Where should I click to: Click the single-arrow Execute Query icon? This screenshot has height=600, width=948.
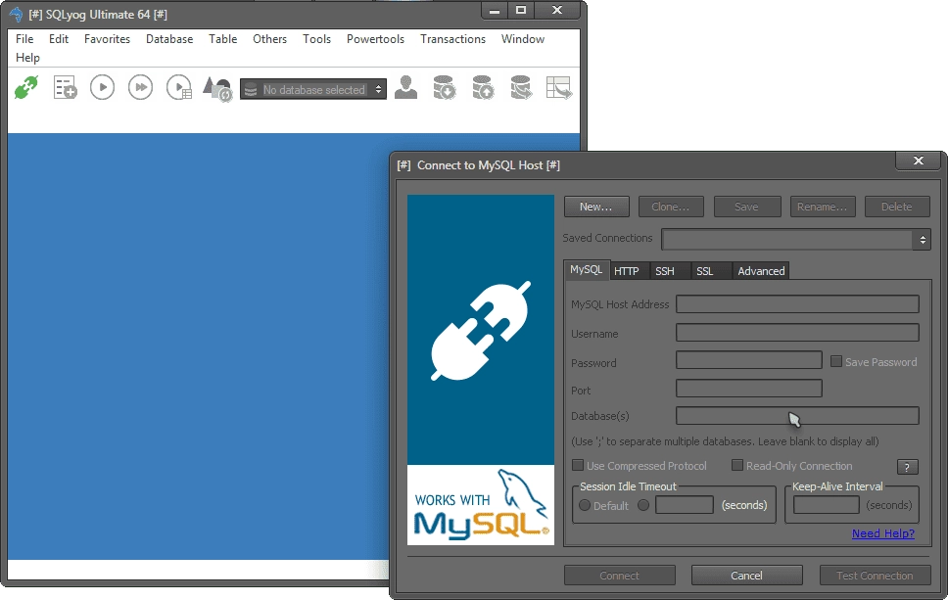(x=102, y=88)
